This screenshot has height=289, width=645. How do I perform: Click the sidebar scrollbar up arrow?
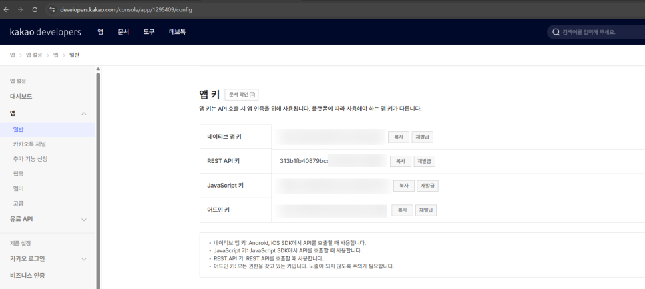coord(98,69)
